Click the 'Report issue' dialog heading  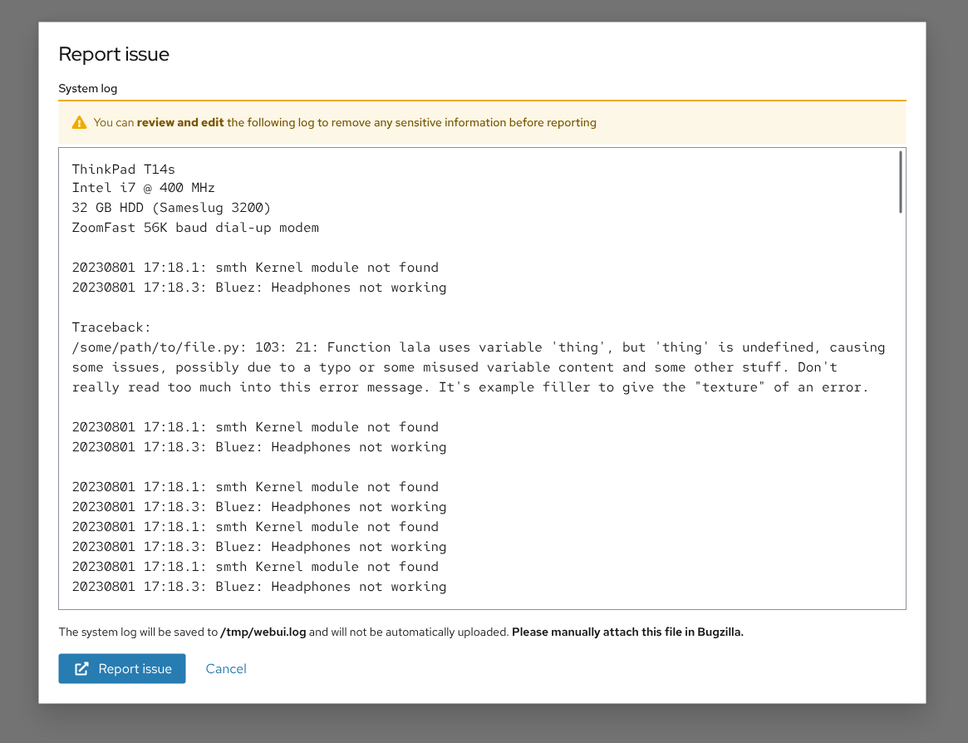pyautogui.click(x=114, y=55)
